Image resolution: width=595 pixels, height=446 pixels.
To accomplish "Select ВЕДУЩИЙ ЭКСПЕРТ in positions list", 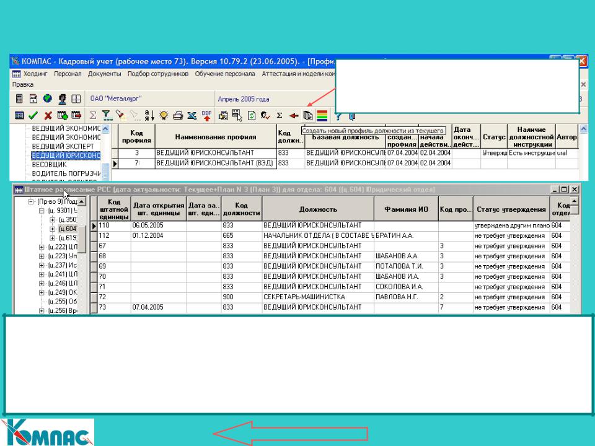I will pyautogui.click(x=63, y=146).
